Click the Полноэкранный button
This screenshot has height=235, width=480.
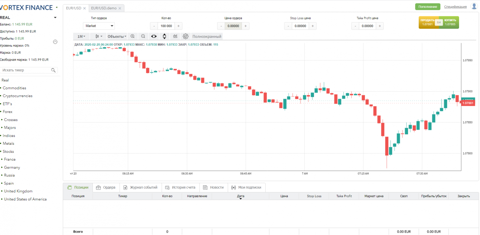pyautogui.click(x=207, y=36)
